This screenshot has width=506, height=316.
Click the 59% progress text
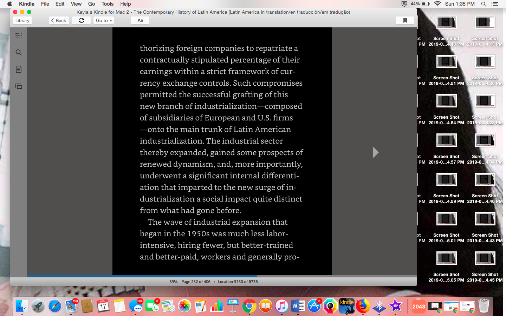coord(174,282)
